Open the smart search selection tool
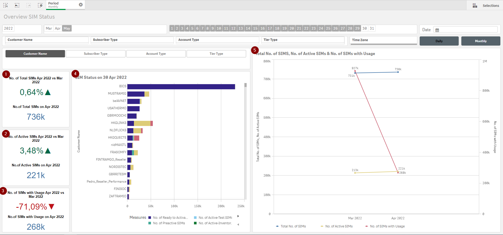503x235 pixels. [x=6, y=5]
